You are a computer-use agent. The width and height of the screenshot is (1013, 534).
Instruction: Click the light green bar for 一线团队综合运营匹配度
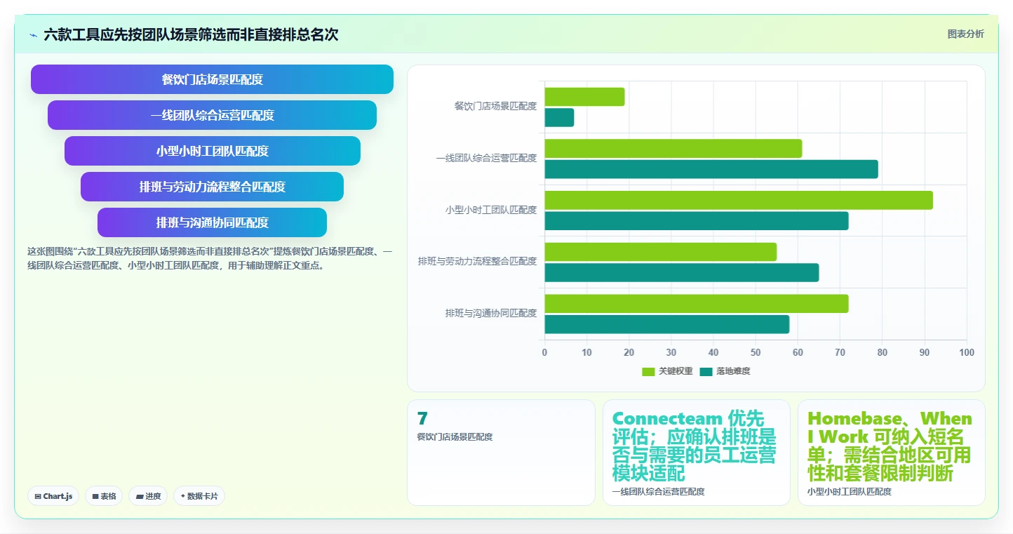point(673,148)
